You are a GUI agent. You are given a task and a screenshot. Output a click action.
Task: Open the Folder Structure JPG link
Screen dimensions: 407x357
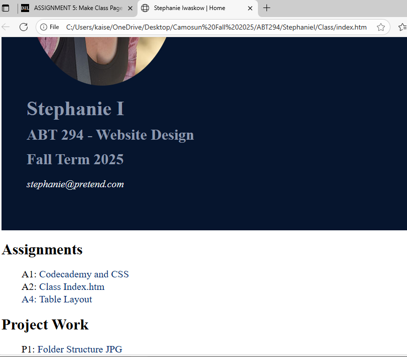(80, 349)
